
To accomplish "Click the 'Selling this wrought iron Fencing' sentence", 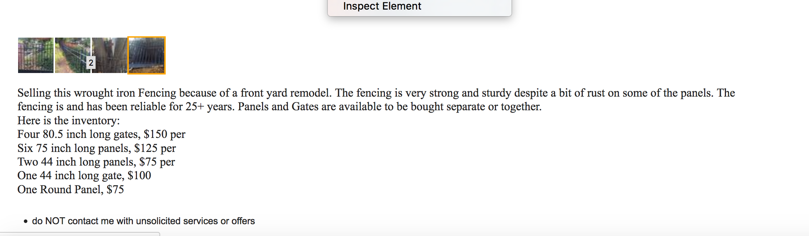I will coord(173,93).
